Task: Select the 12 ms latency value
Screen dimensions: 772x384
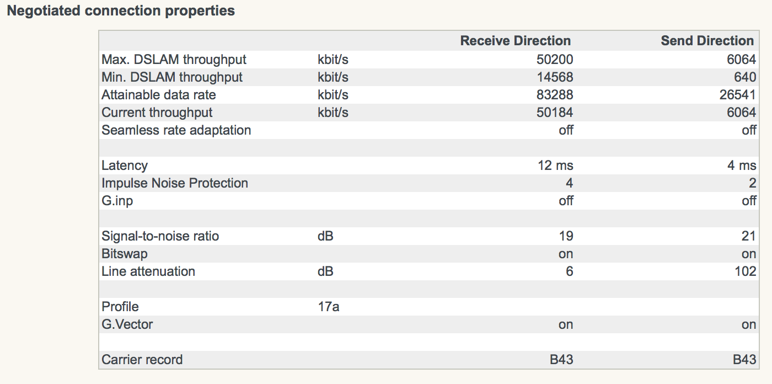Action: pos(555,166)
